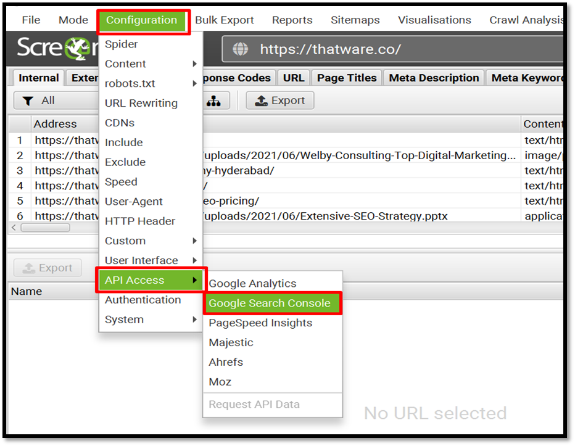Open the All filter dropdown
Viewport: 575px width, 446px height.
[56, 101]
